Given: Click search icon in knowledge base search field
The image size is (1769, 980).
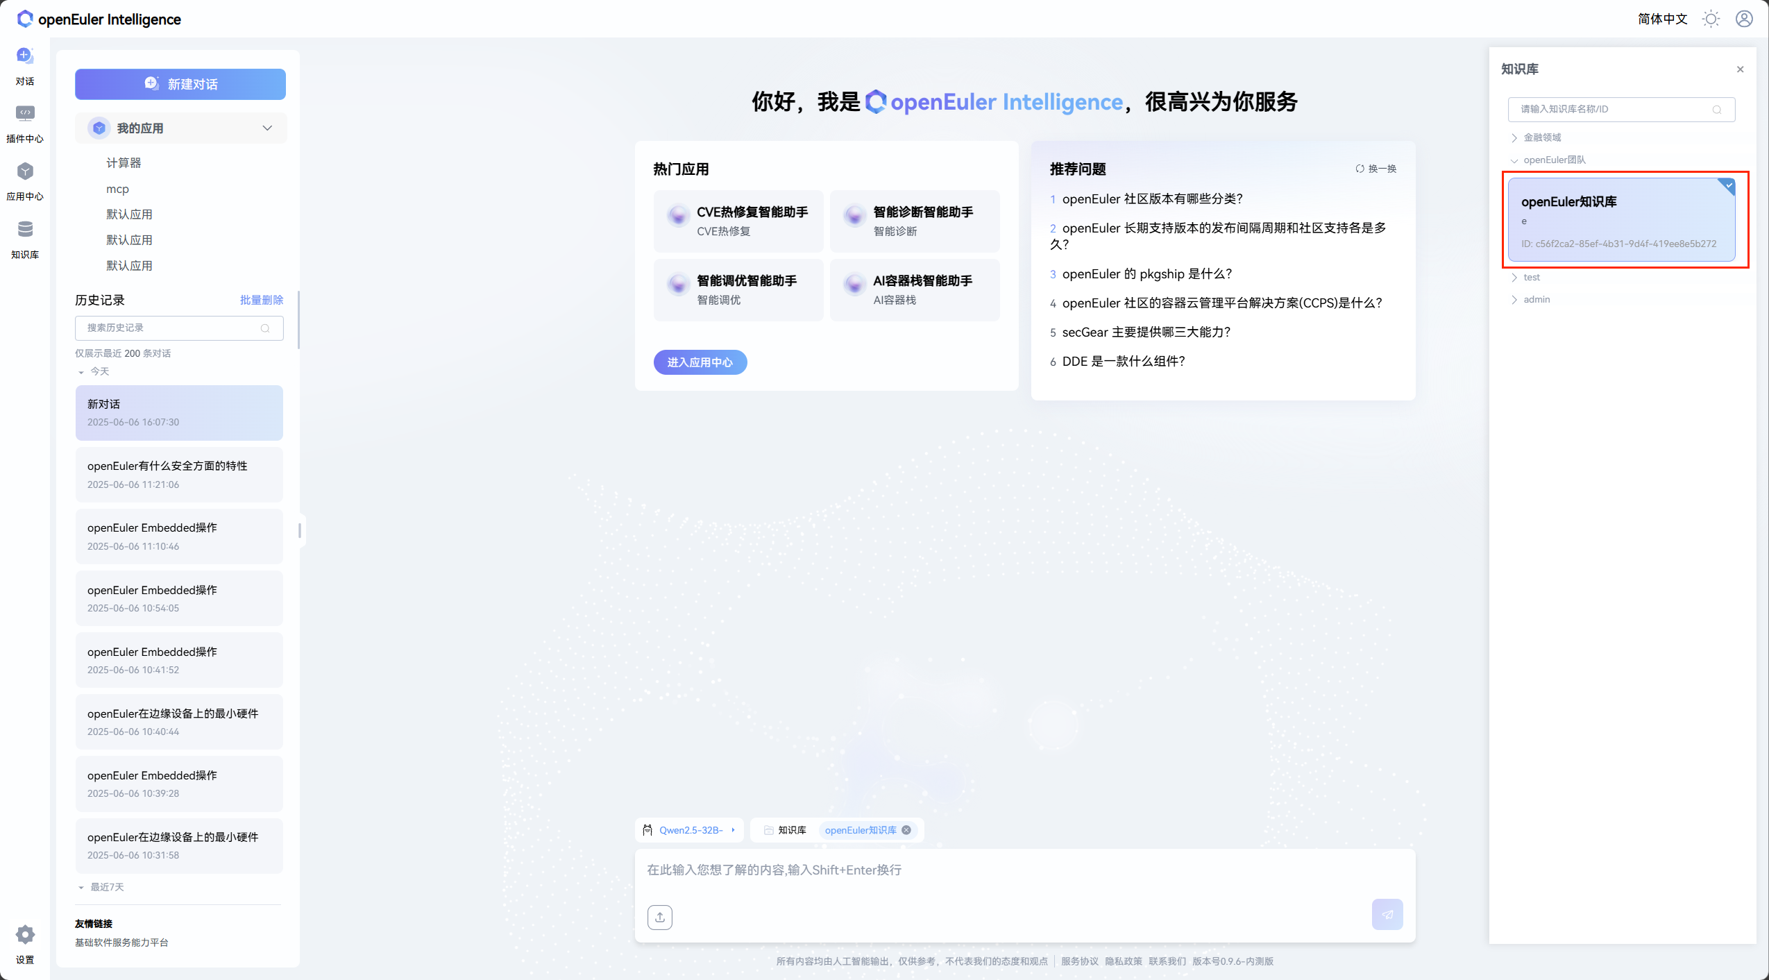Looking at the screenshot, I should [1716, 110].
